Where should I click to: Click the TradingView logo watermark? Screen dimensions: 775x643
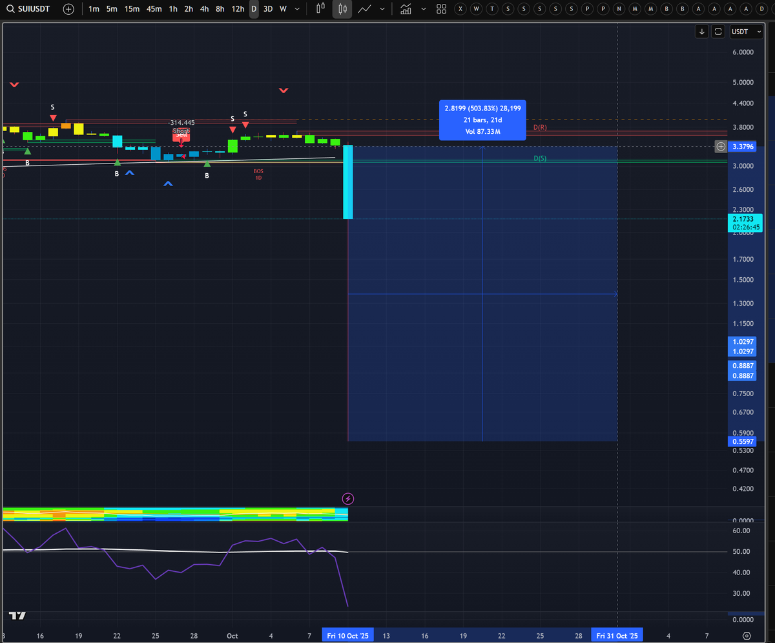coord(16,616)
